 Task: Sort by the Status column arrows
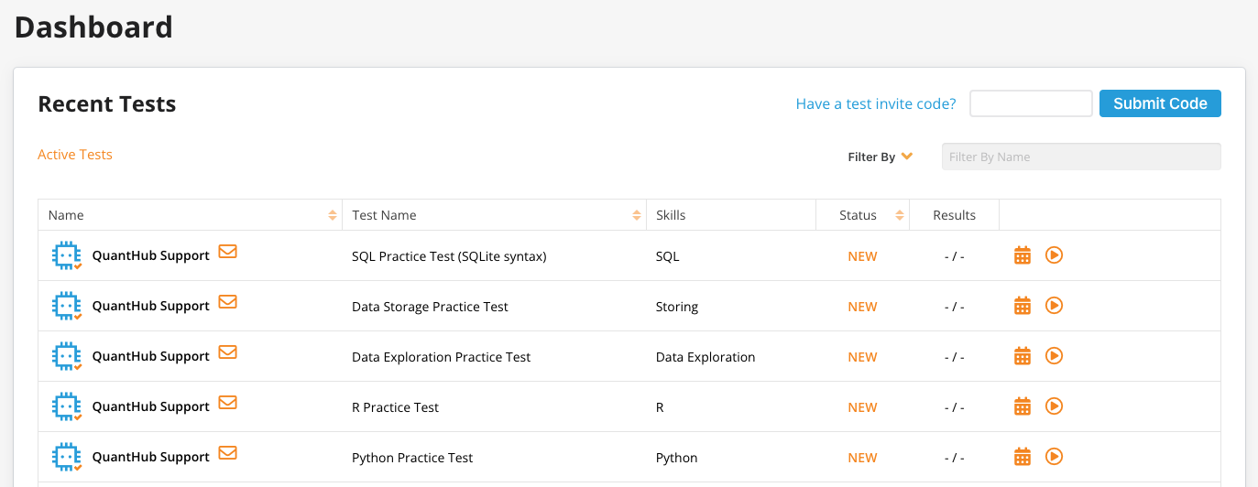coord(900,215)
